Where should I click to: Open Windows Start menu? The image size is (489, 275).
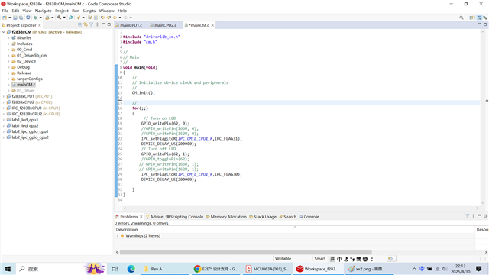(8, 269)
